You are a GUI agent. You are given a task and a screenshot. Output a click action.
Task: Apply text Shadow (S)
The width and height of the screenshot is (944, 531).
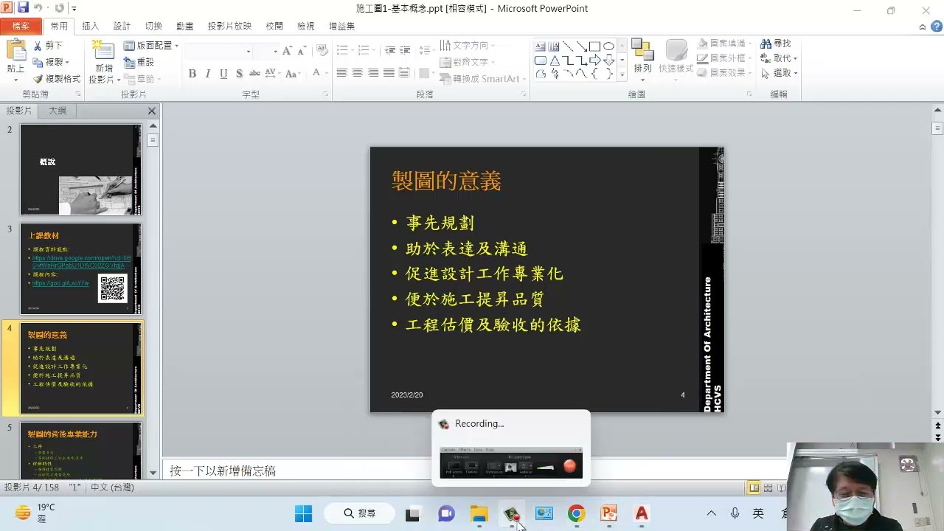coord(239,74)
